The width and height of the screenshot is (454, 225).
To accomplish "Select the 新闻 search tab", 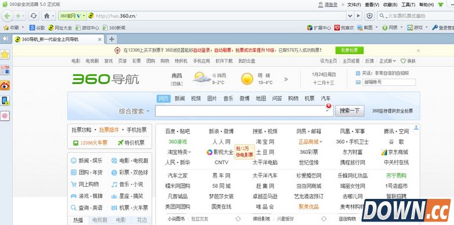I will [180, 99].
